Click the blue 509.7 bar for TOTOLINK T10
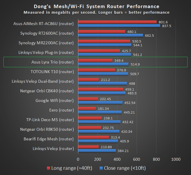Viewport: 191px width, 175px height. coord(103,74)
